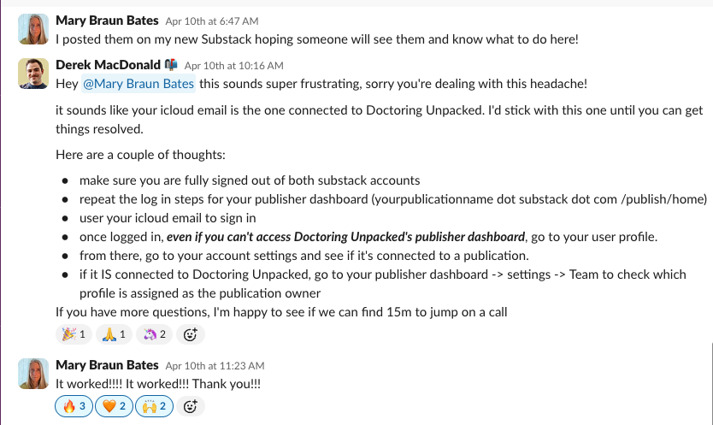713x425 pixels.
Task: Click Mary Braun Bates avatar at 6:47 AM
Action: point(33,29)
